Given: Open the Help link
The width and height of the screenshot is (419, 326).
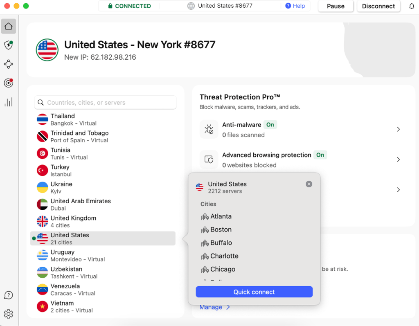Looking at the screenshot, I should point(295,6).
